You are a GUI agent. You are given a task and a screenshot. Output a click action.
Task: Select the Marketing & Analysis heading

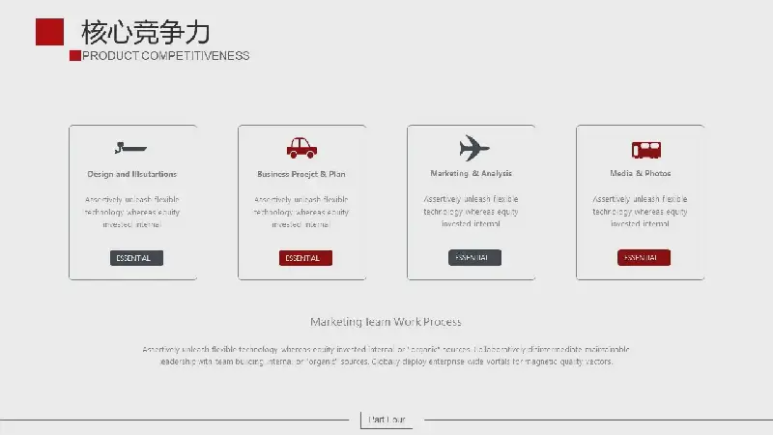(471, 173)
